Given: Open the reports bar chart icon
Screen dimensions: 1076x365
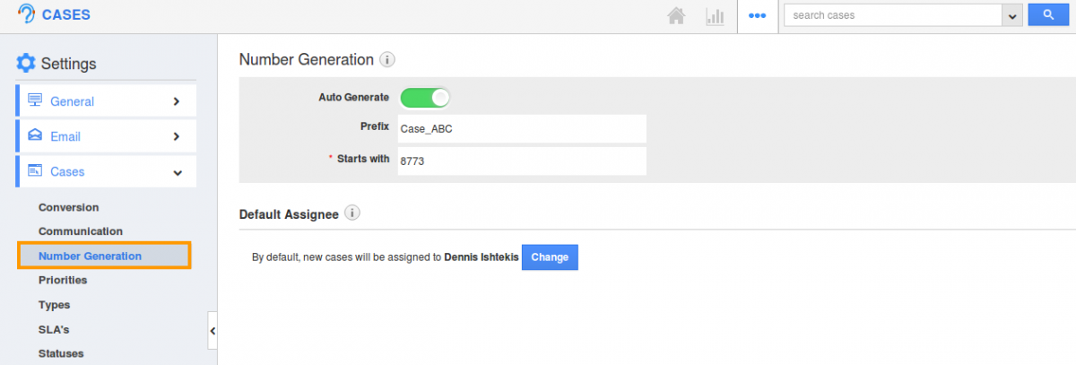Looking at the screenshot, I should pyautogui.click(x=715, y=16).
